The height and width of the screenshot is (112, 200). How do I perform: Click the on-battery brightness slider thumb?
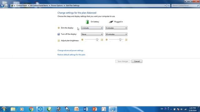pyautogui.click(x=97, y=40)
